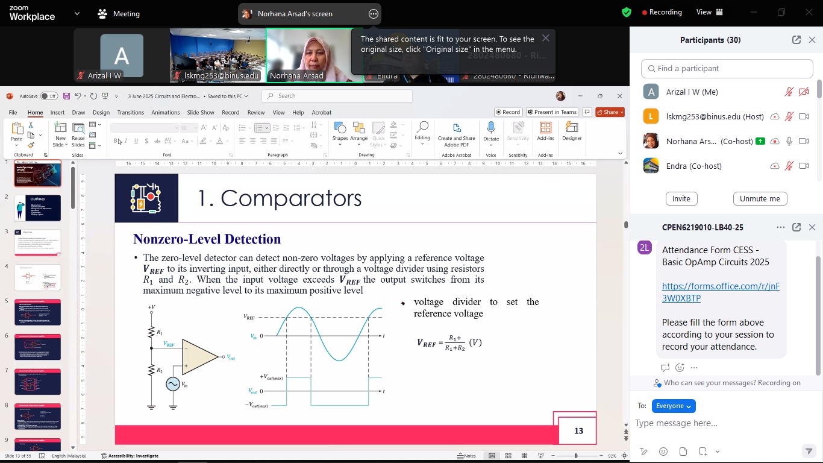Switch to Slide Sorter view in status bar
This screenshot has height=463, width=823.
[509, 456]
